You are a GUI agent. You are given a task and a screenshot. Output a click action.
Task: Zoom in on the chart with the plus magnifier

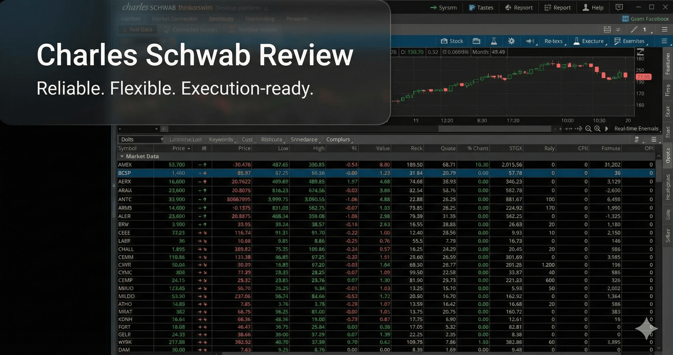[x=597, y=129]
